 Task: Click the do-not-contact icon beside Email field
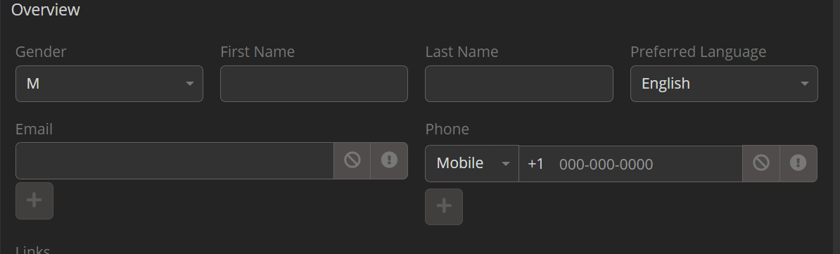(352, 160)
